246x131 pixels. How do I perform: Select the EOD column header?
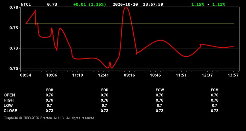[105, 90]
